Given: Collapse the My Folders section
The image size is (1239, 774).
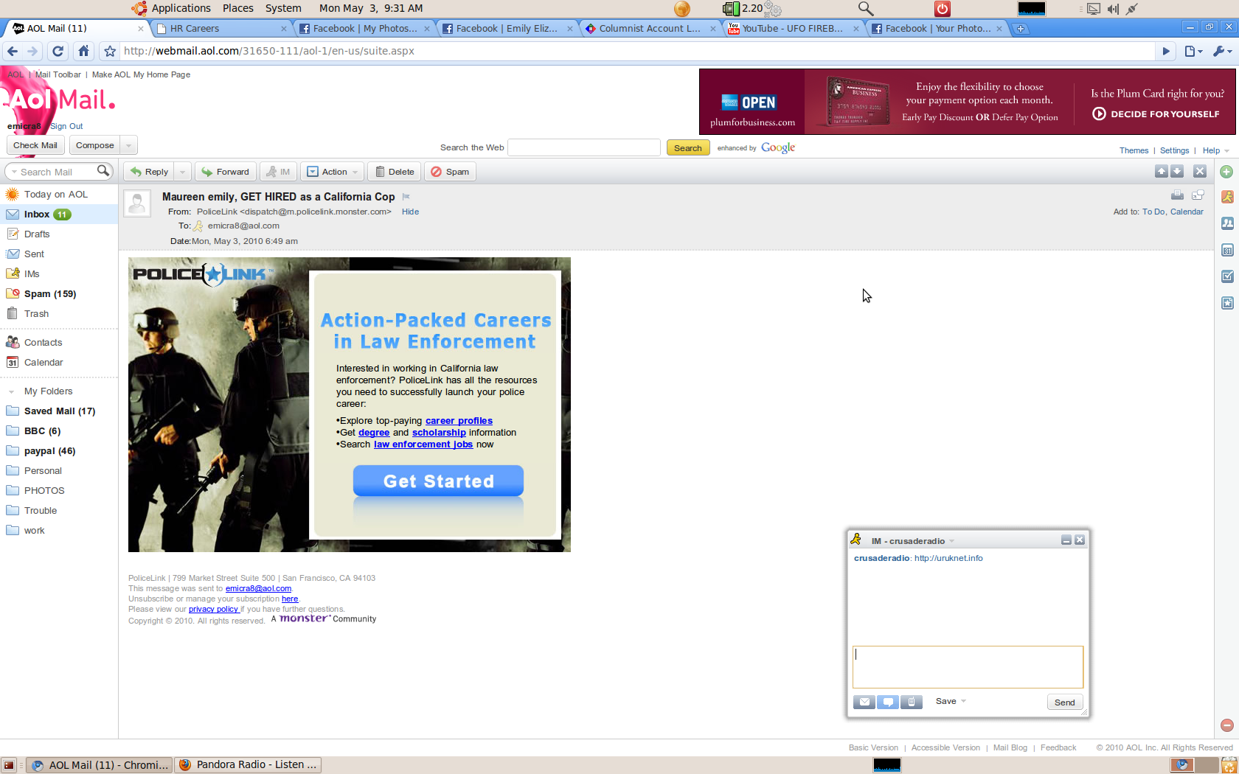Looking at the screenshot, I should click(11, 392).
